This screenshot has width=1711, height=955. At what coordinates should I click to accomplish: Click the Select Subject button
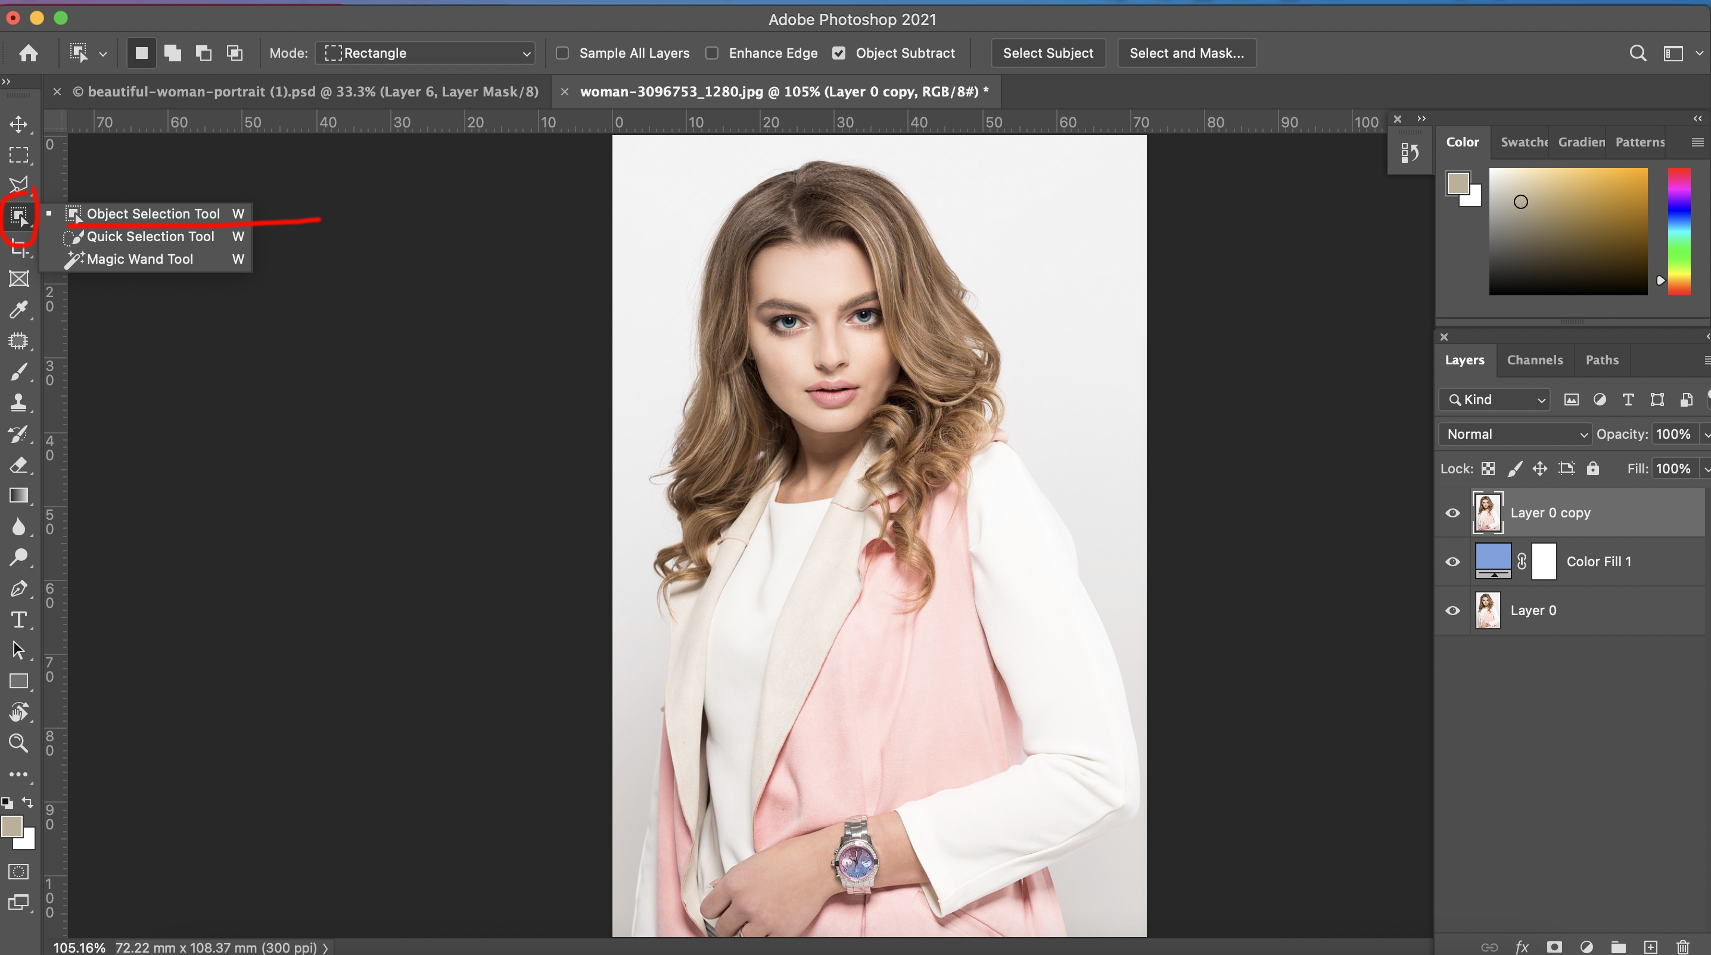tap(1047, 53)
